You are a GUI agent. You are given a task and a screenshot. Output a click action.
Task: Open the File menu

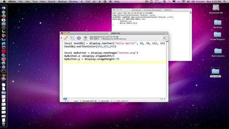point(21,1)
